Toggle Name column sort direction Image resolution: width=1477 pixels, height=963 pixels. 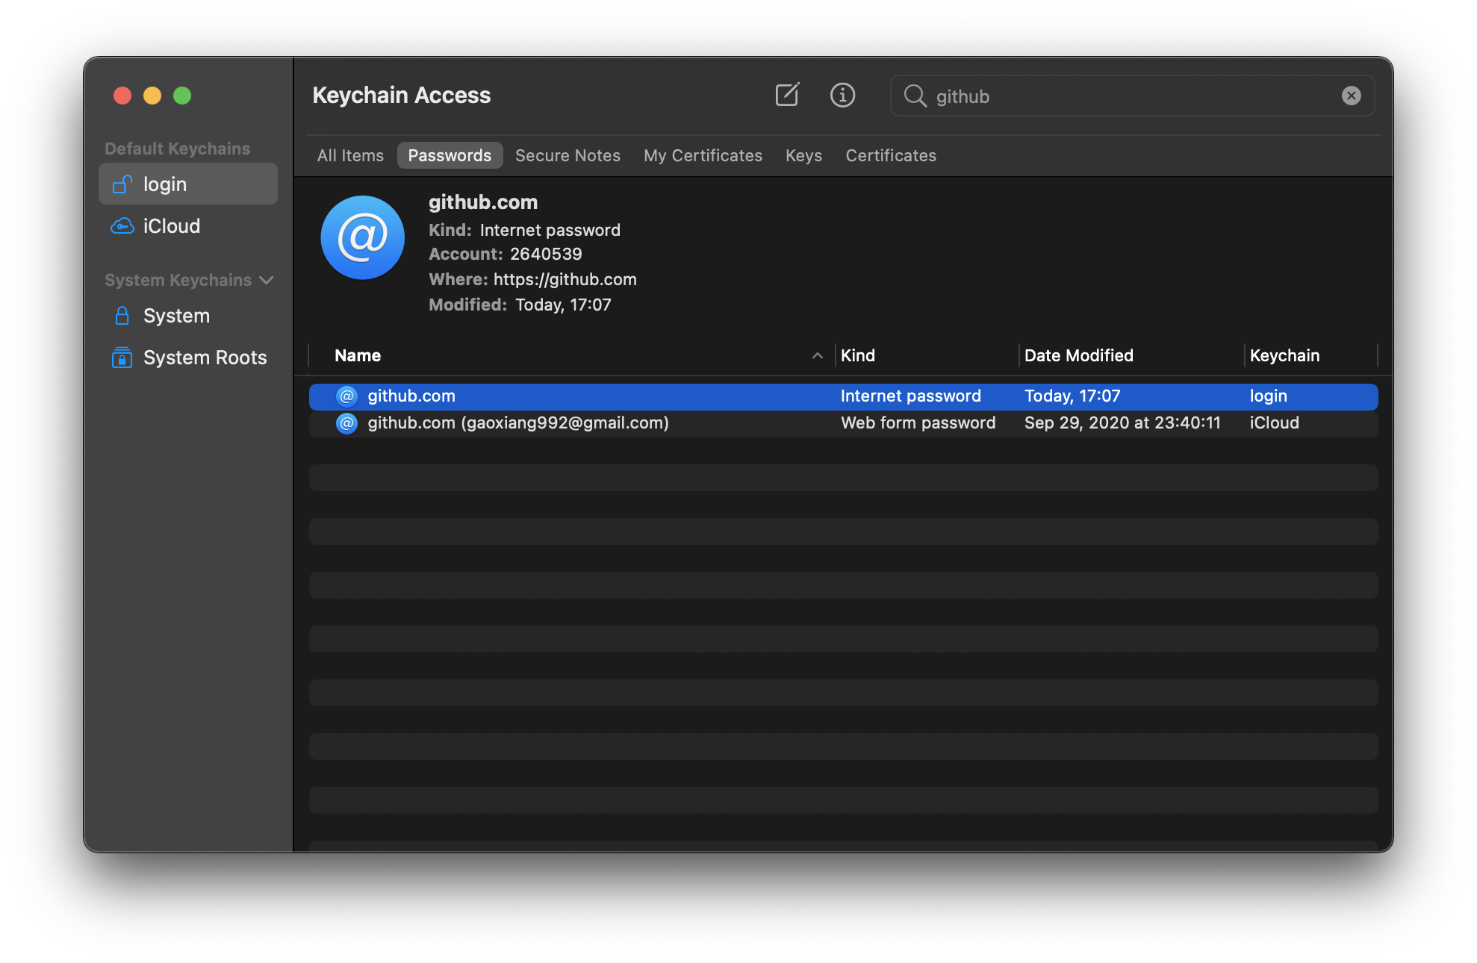817,355
